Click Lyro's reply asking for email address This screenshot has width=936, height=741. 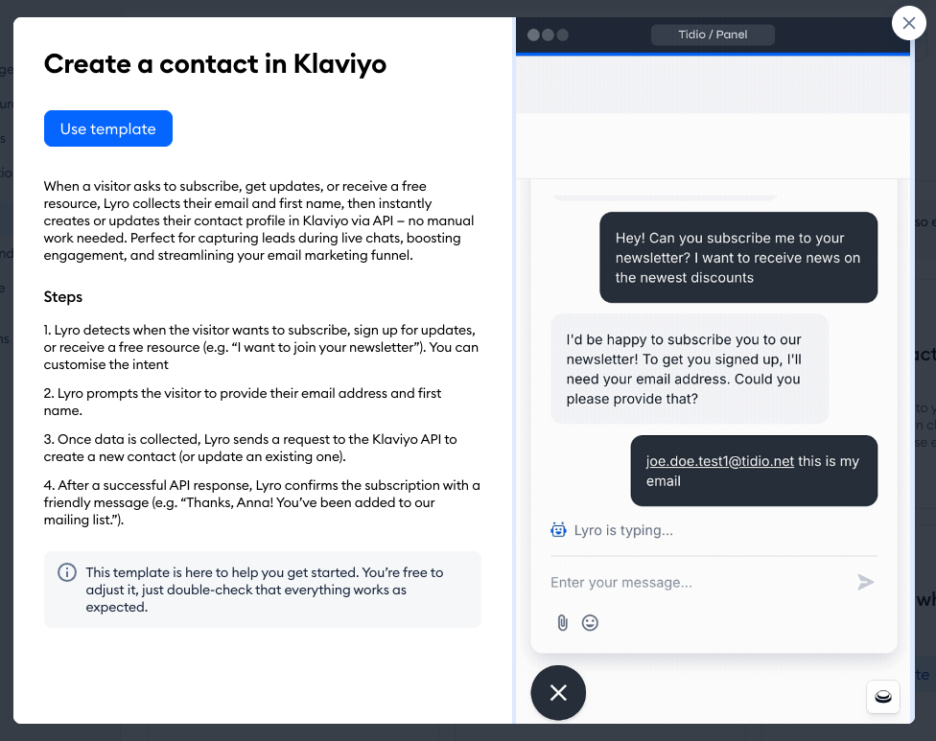coord(689,369)
